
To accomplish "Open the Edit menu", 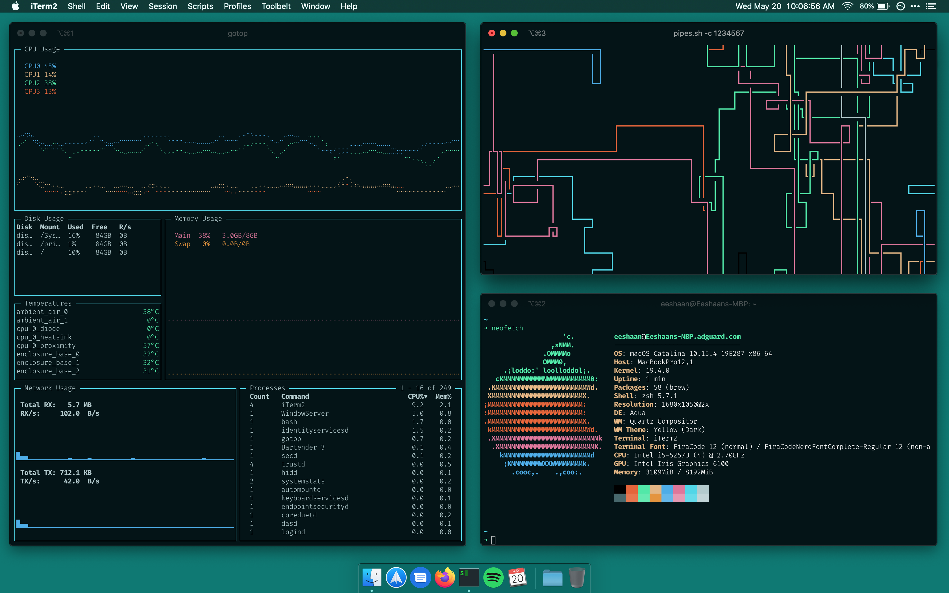I will click(x=103, y=6).
